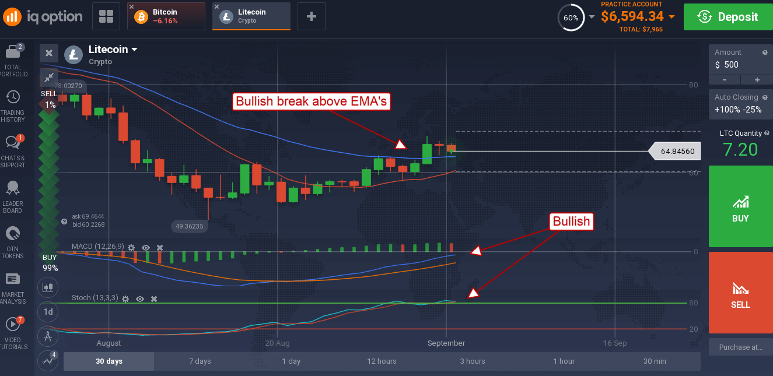Increase amount with plus button
The image size is (773, 376).
757,80
